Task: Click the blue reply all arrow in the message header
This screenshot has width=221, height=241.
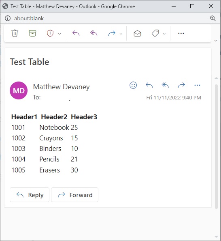Action: (165, 85)
